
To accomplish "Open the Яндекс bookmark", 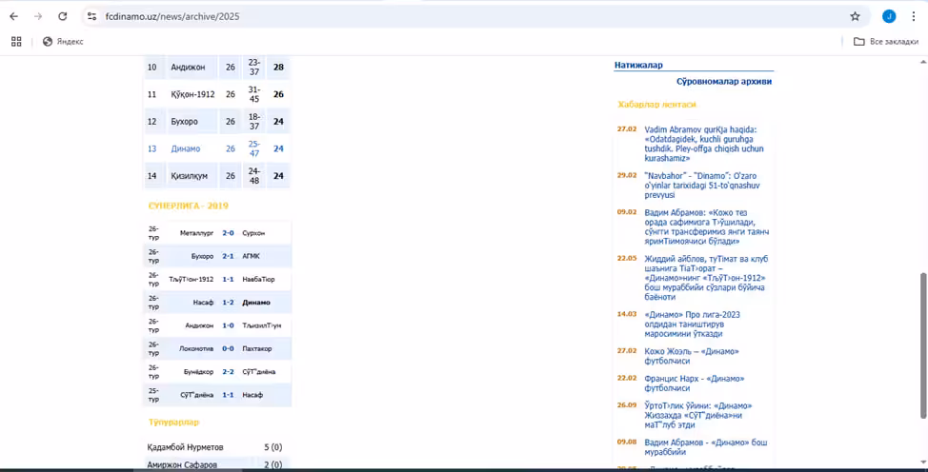I will point(63,42).
